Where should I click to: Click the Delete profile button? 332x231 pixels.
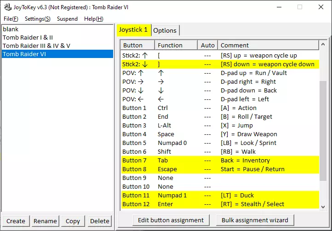(x=99, y=221)
